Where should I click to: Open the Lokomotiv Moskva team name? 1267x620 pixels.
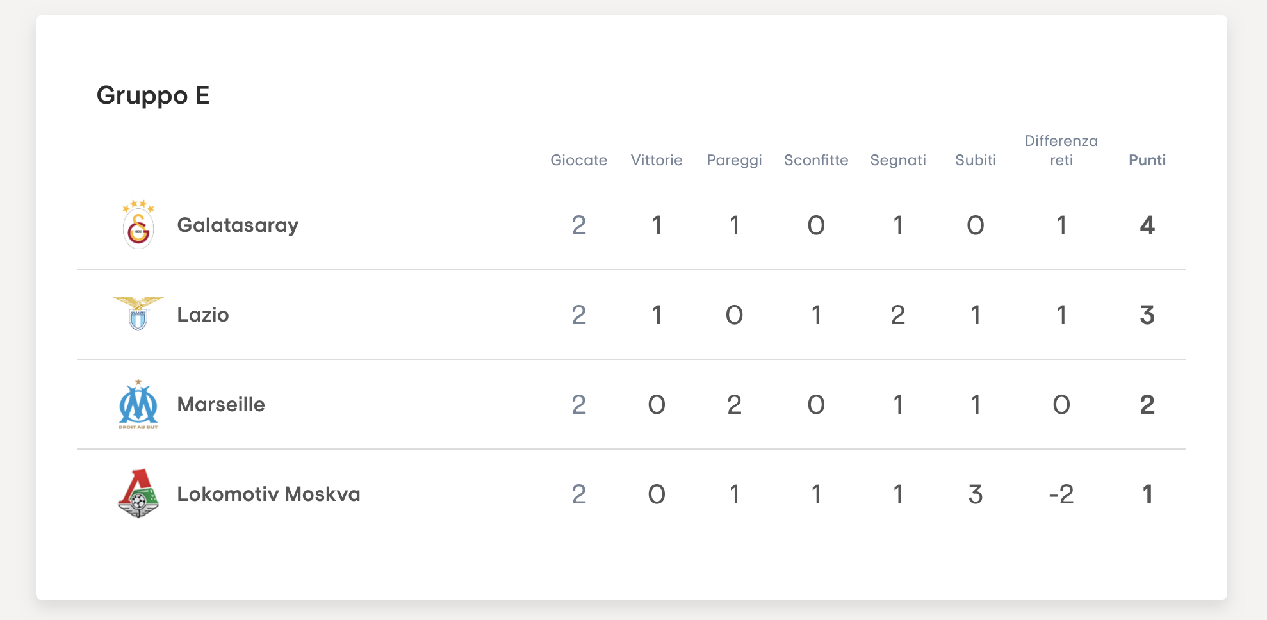268,494
